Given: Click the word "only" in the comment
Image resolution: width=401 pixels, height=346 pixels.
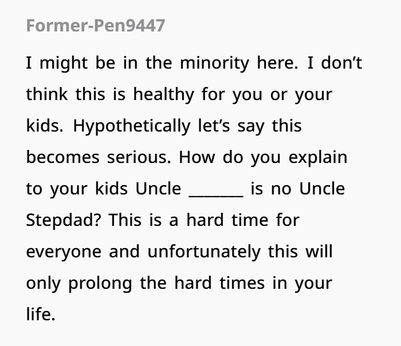Looking at the screenshot, I should click(x=44, y=284).
